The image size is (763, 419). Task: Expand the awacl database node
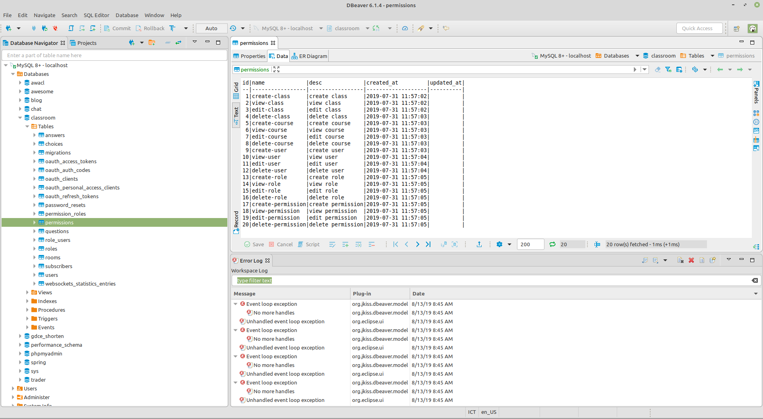(x=20, y=83)
